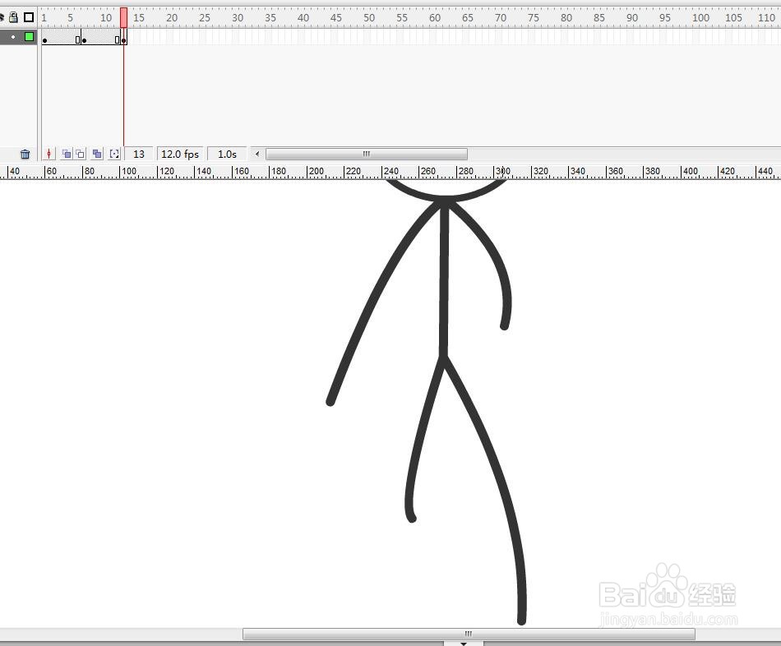This screenshot has height=646, width=781.
Task: Toggle outline mode for the current layer
Action: pyautogui.click(x=29, y=37)
